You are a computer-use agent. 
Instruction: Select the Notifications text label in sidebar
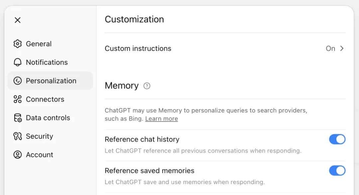(47, 62)
